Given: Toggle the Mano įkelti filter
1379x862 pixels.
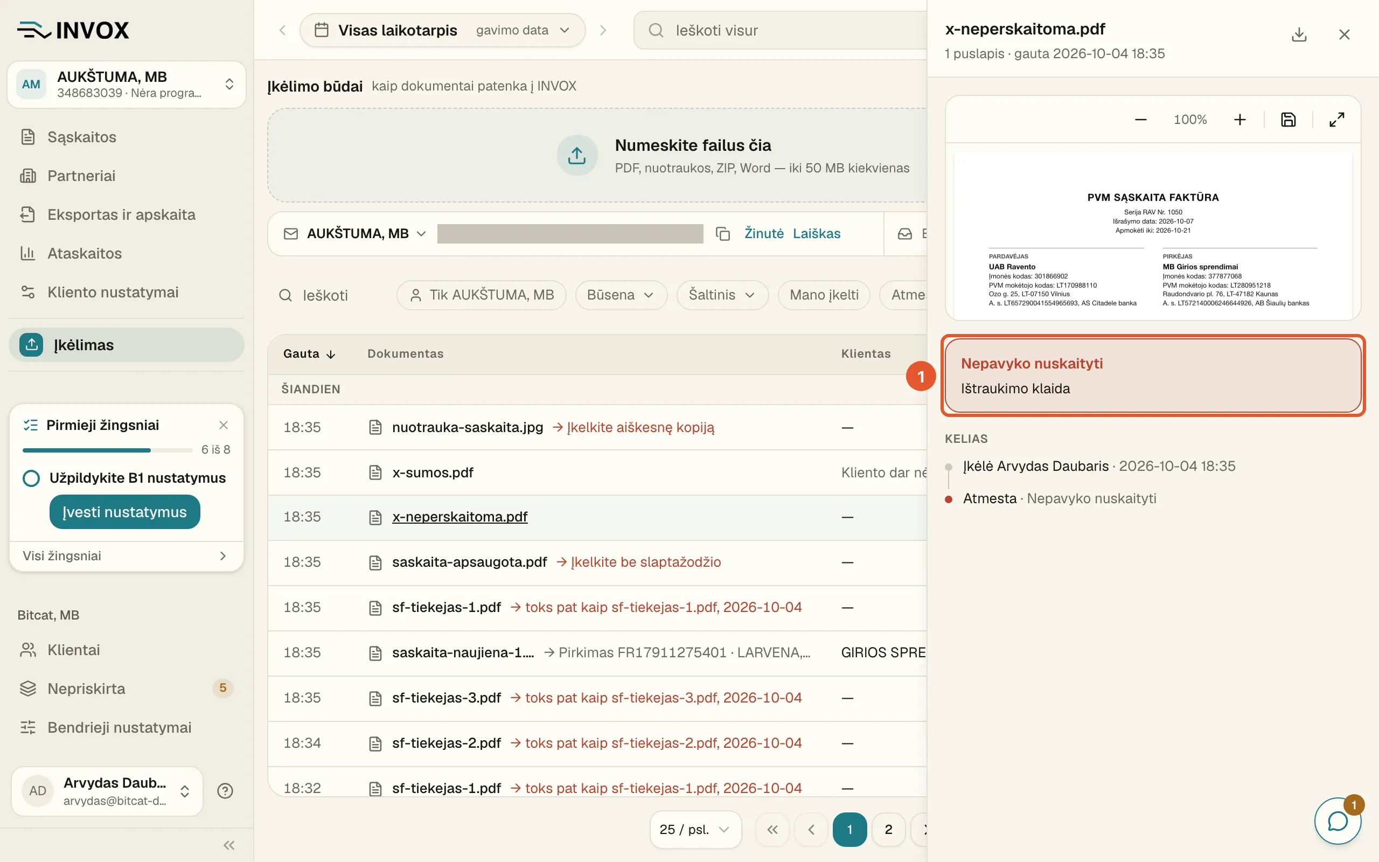Looking at the screenshot, I should pyautogui.click(x=824, y=295).
